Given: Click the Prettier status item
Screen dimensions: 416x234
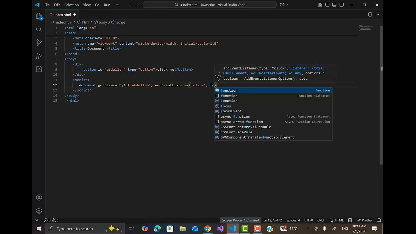Looking at the screenshot, I should (365, 220).
